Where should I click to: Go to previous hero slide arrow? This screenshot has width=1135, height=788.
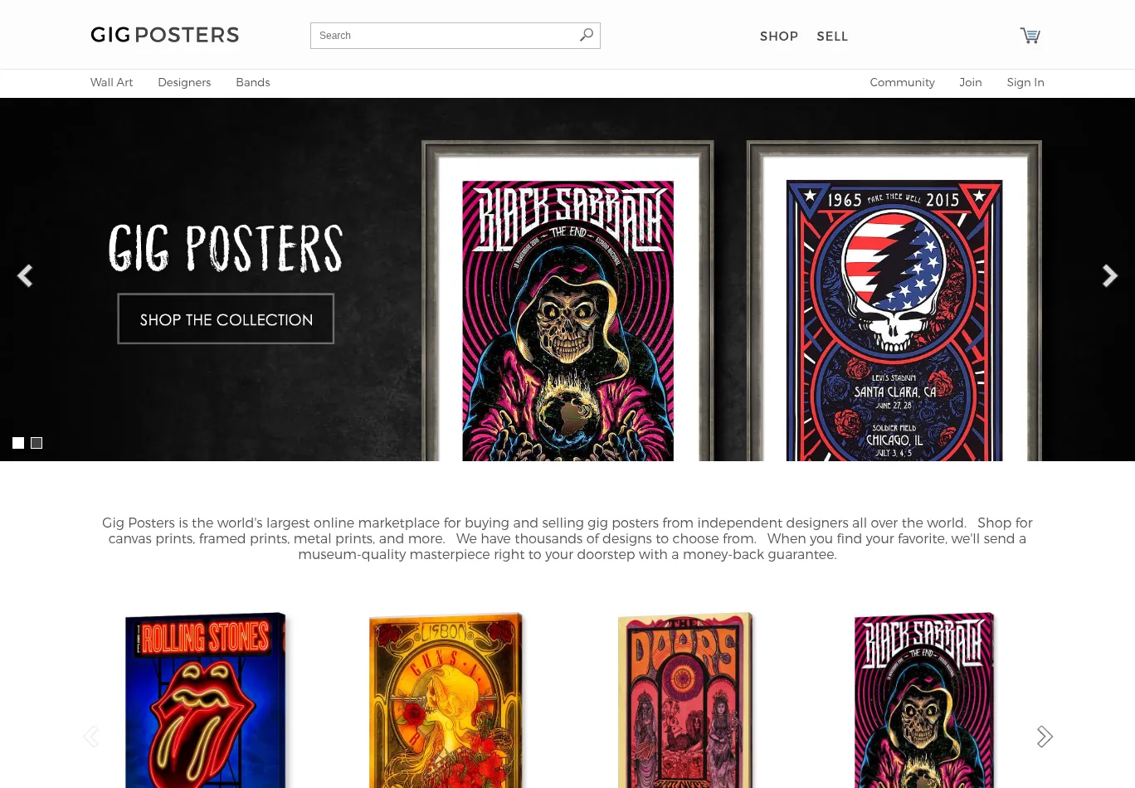coord(25,275)
